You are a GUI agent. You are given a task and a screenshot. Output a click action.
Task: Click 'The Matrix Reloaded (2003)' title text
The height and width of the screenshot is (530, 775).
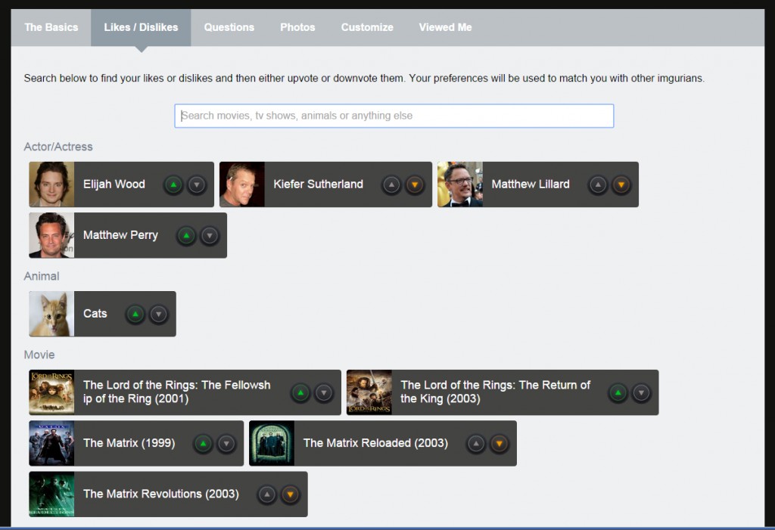[375, 443]
